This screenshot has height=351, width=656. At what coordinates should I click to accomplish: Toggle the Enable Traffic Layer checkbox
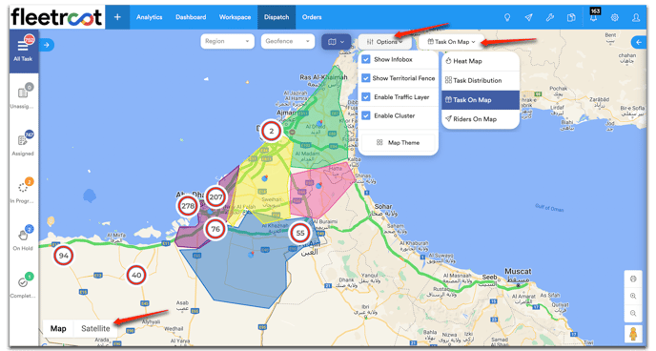366,96
